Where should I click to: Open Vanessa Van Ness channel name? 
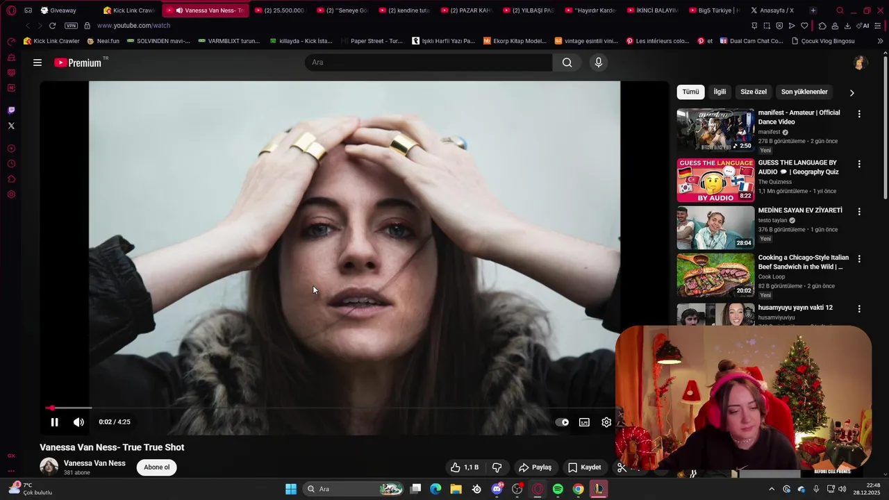click(94, 463)
